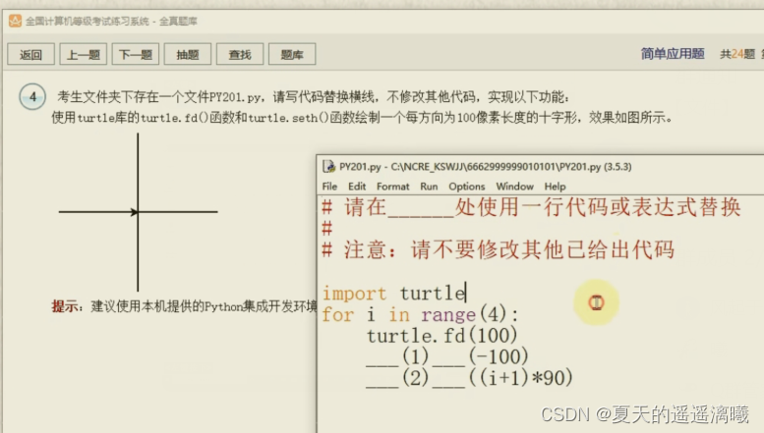The image size is (764, 433).
Task: Open the Window menu in IDLE
Action: pos(514,187)
